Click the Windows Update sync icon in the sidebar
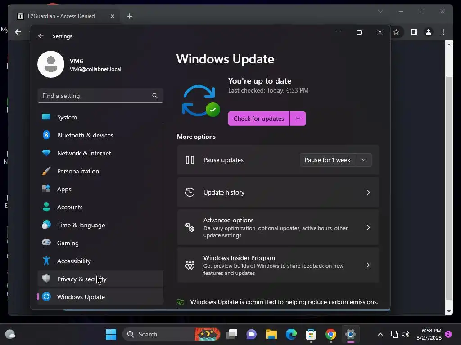 pos(46,296)
